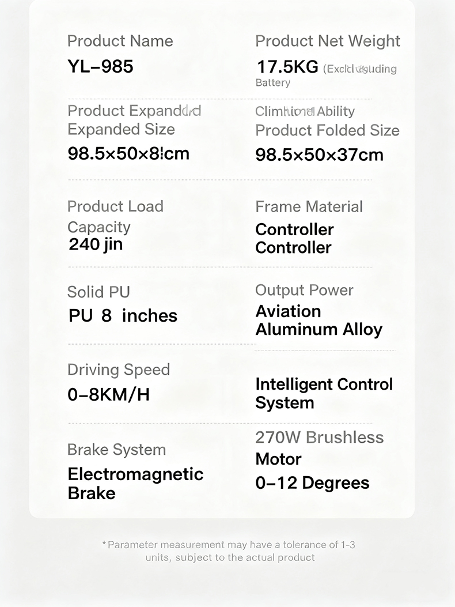Screen dimensions: 455x607
Task: Click the Product Net Weight heading
Action: 327,41
